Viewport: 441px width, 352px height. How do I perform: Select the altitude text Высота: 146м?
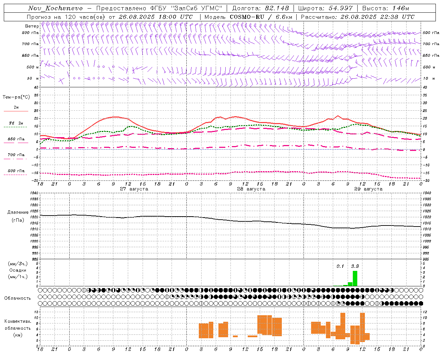tap(386, 8)
